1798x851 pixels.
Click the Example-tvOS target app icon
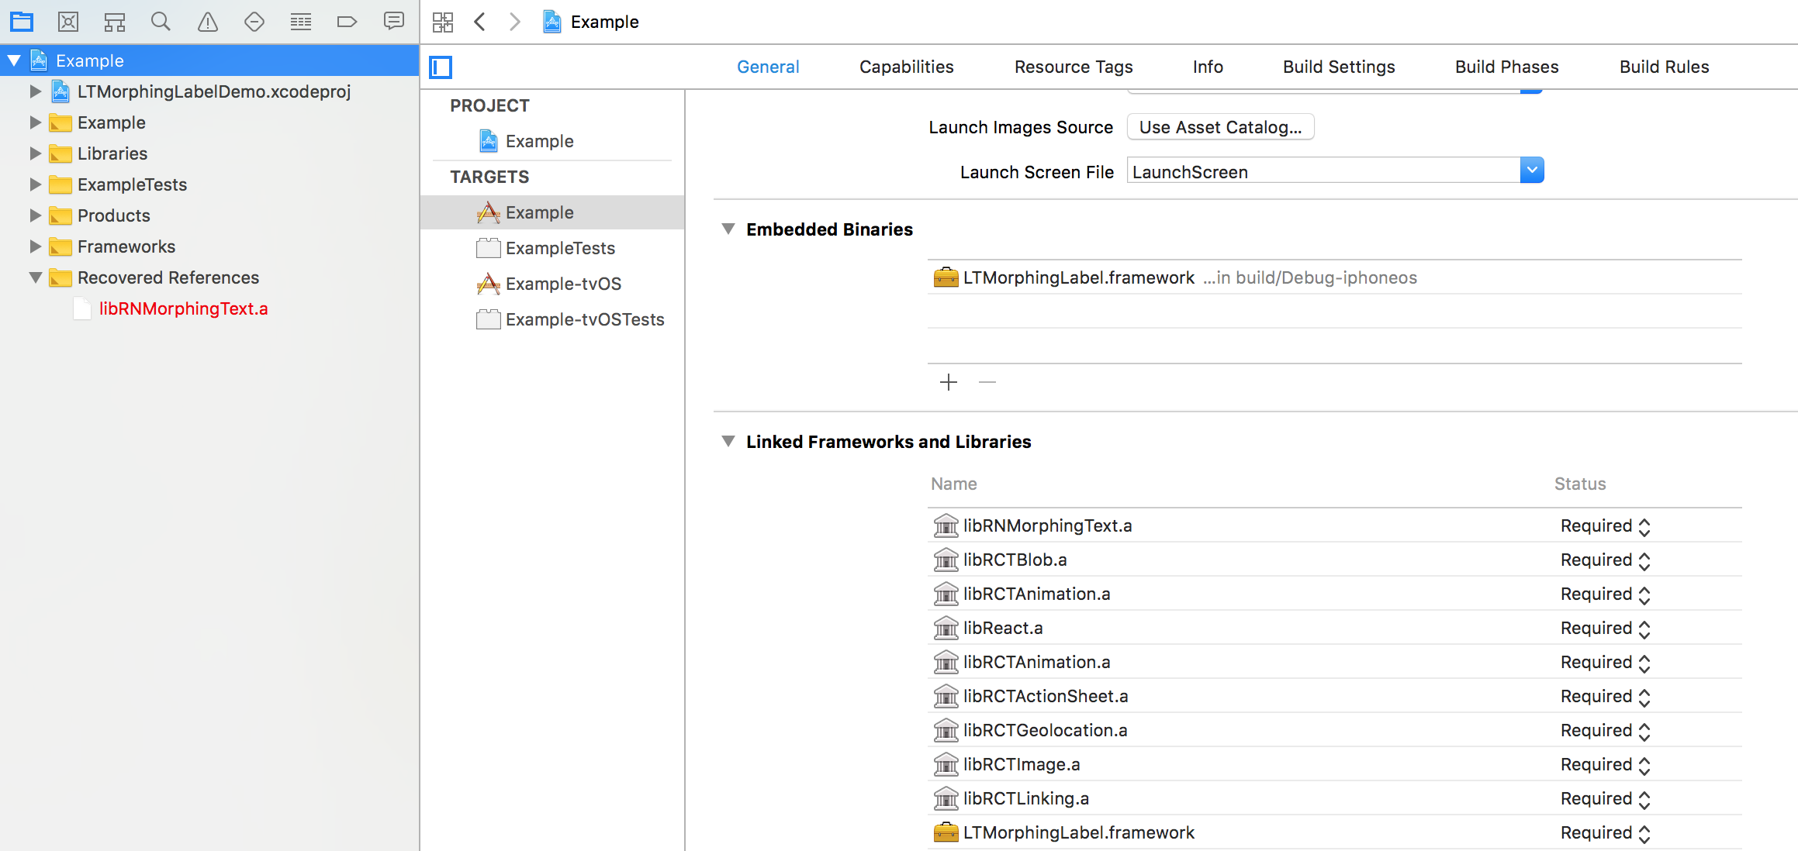488,284
